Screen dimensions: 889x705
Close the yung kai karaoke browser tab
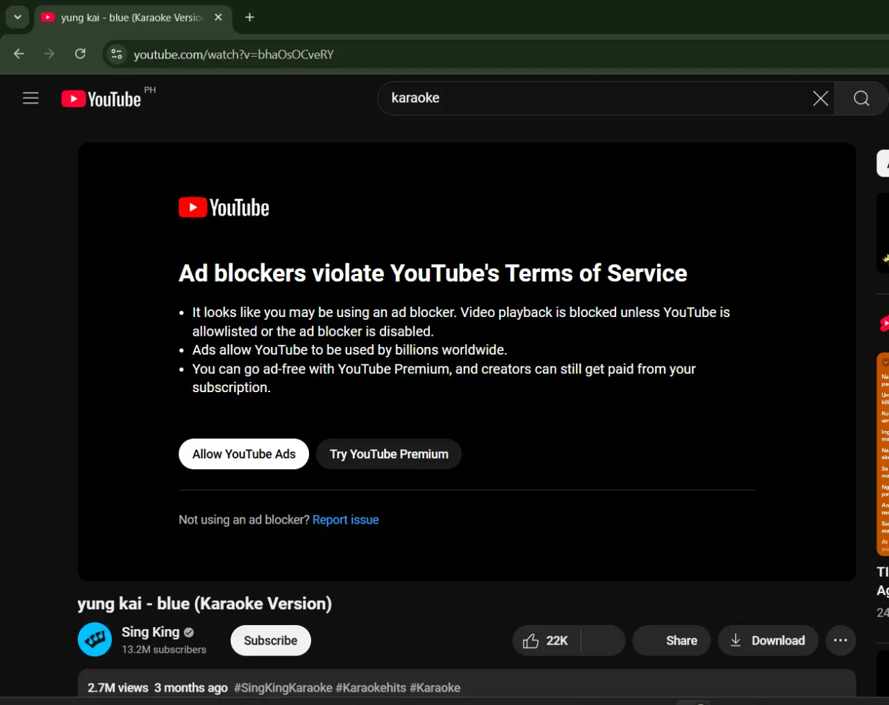tap(218, 17)
